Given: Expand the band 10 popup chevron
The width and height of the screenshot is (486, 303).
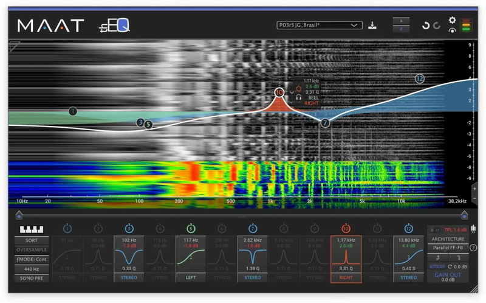Looking at the screenshot, I should tap(292, 92).
